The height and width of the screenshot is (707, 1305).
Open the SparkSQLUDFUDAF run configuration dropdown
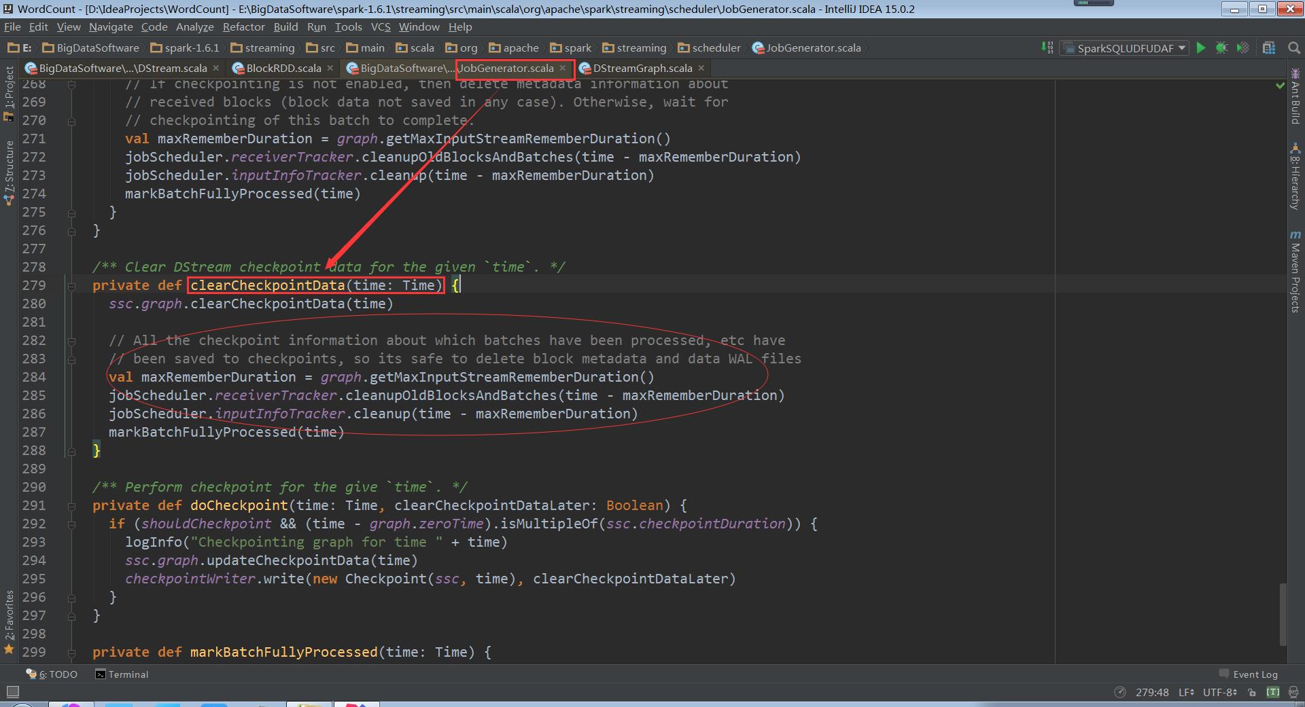click(1126, 48)
